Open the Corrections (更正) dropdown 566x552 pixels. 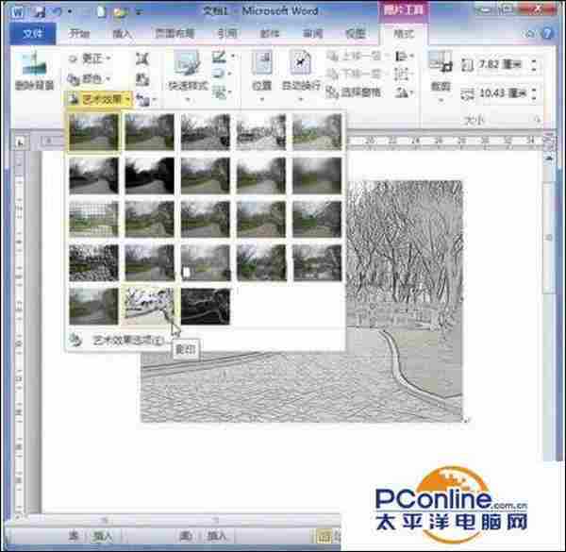pos(90,59)
